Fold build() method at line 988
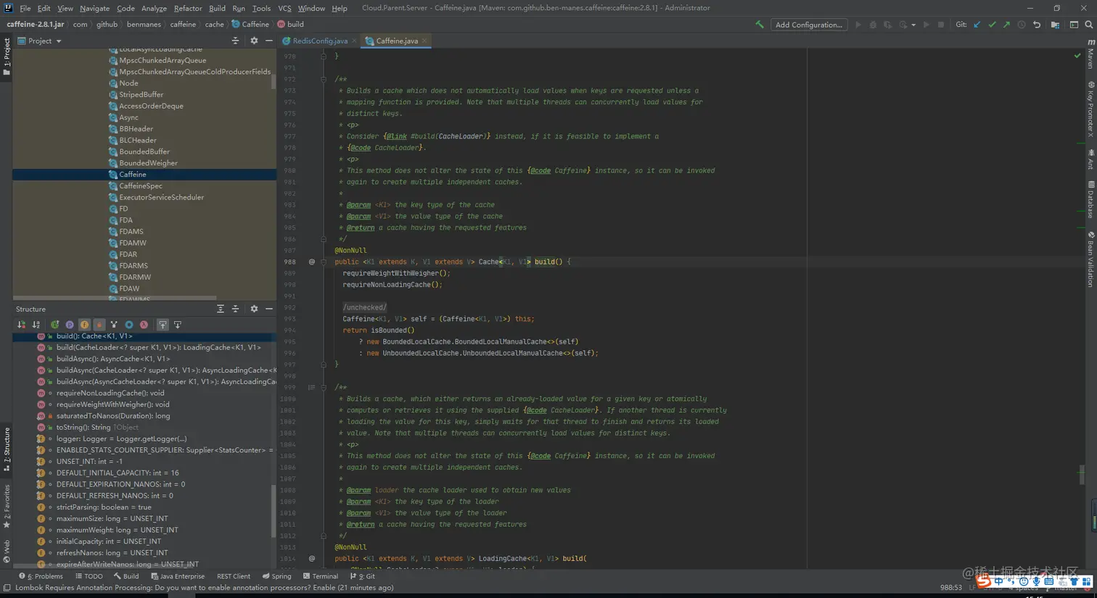Screen dimensions: 1097x598 click(324, 262)
